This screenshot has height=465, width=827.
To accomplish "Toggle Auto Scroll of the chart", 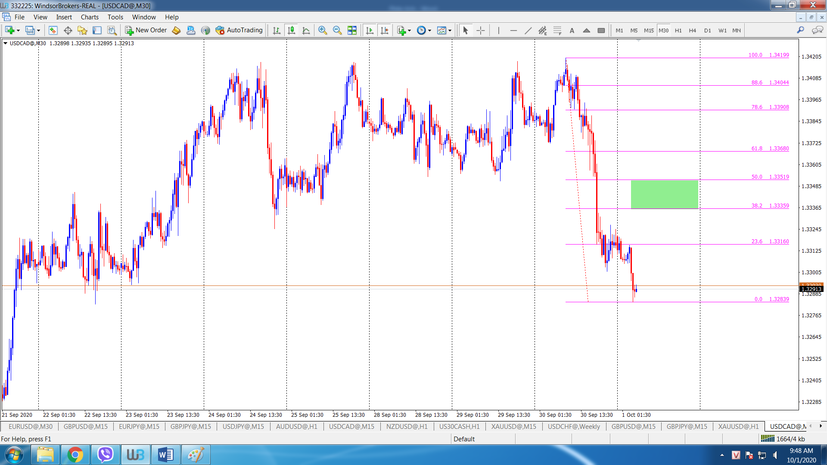I will (370, 30).
